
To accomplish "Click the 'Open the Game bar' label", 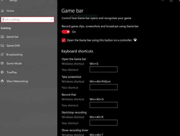I will pyautogui.click(x=74, y=59).
